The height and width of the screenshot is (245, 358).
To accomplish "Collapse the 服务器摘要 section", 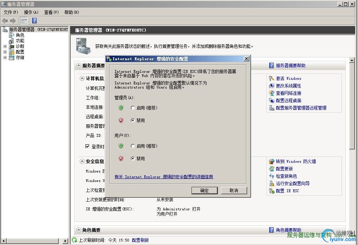I will (79, 65).
